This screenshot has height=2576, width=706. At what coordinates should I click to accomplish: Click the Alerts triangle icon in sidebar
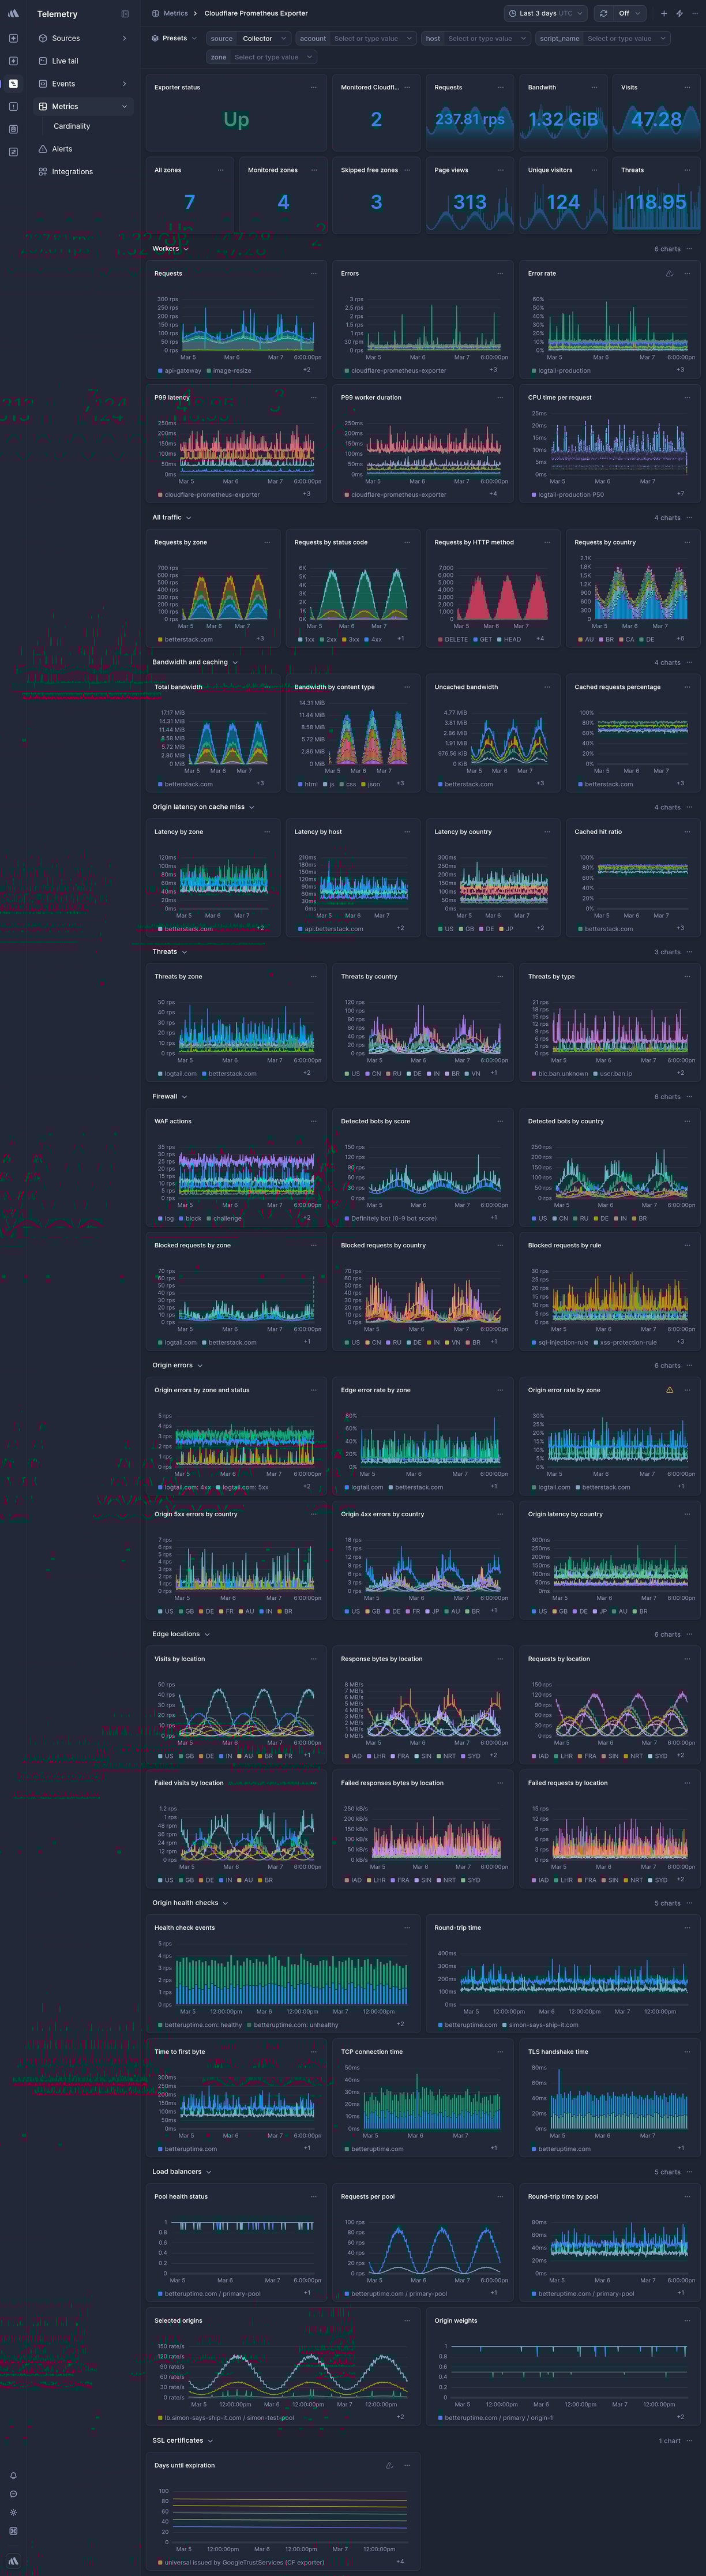pos(43,149)
